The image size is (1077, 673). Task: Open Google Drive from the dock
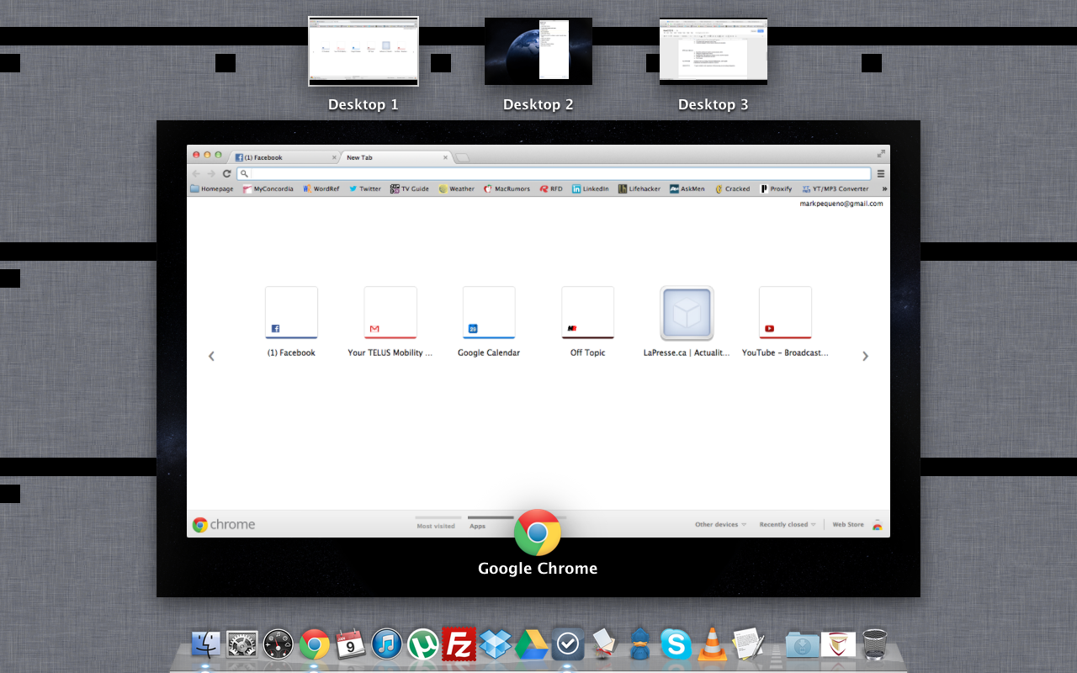[x=532, y=644]
